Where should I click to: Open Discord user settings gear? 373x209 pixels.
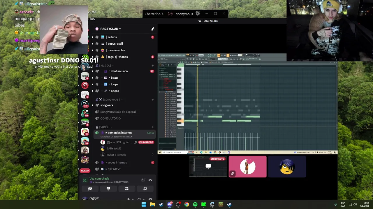click(150, 199)
